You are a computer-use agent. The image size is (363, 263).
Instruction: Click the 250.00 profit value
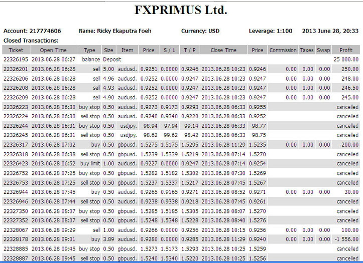[x=350, y=69]
